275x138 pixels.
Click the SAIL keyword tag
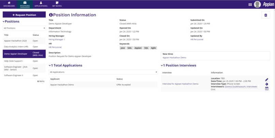pyautogui.click(x=130, y=48)
